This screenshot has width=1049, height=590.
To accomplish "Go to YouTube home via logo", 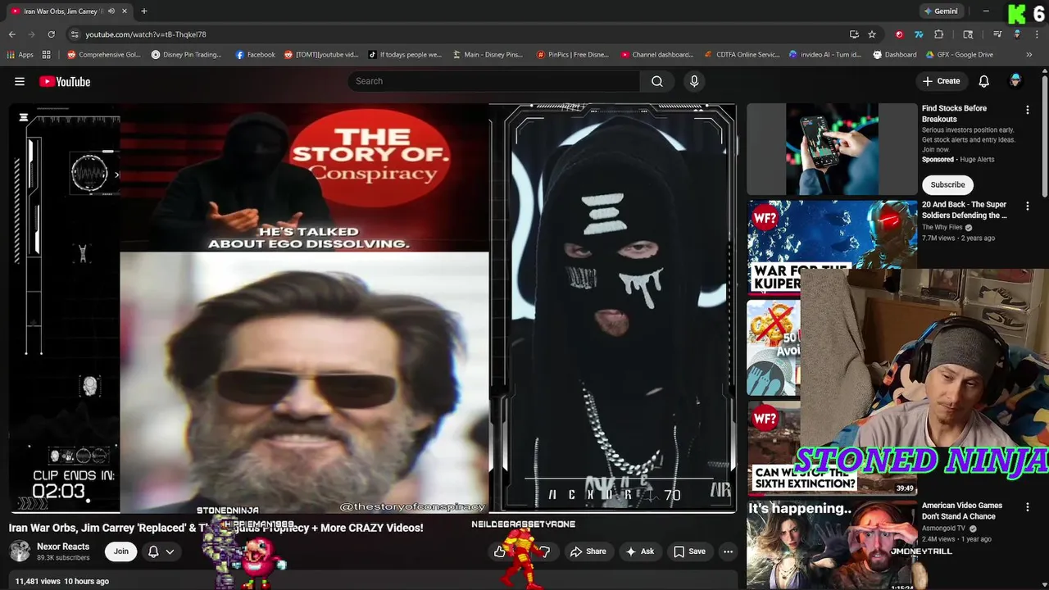I will click(x=65, y=81).
